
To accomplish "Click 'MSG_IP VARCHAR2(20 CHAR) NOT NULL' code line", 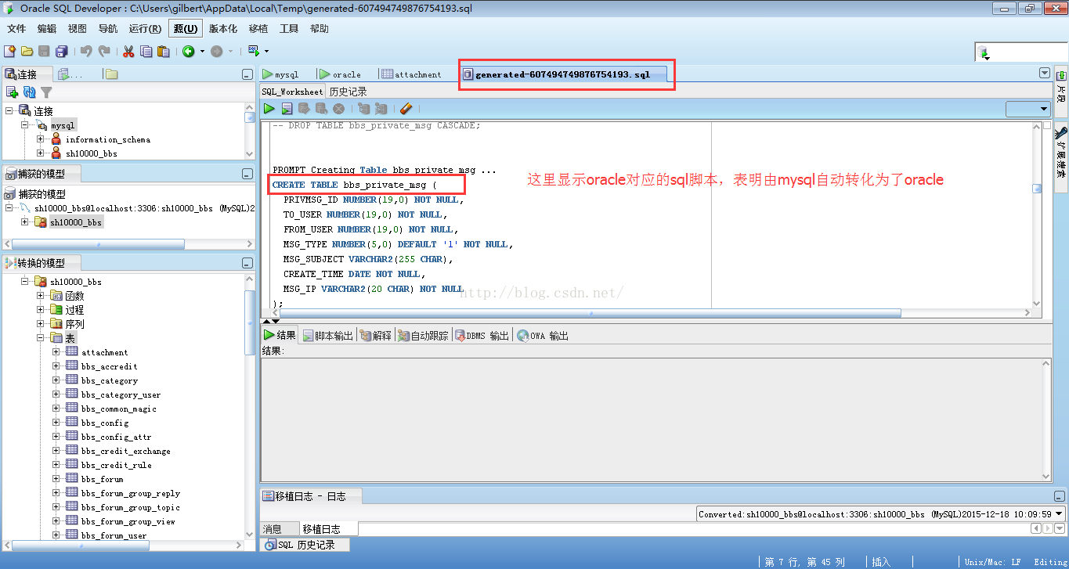I will [x=374, y=289].
